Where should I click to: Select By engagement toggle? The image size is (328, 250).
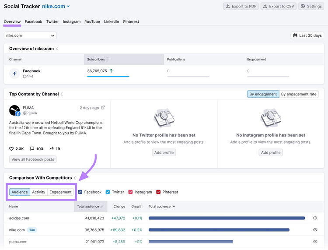click(263, 94)
